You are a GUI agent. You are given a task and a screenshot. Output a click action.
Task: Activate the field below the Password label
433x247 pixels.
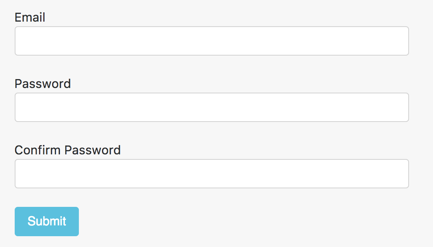[x=211, y=107]
